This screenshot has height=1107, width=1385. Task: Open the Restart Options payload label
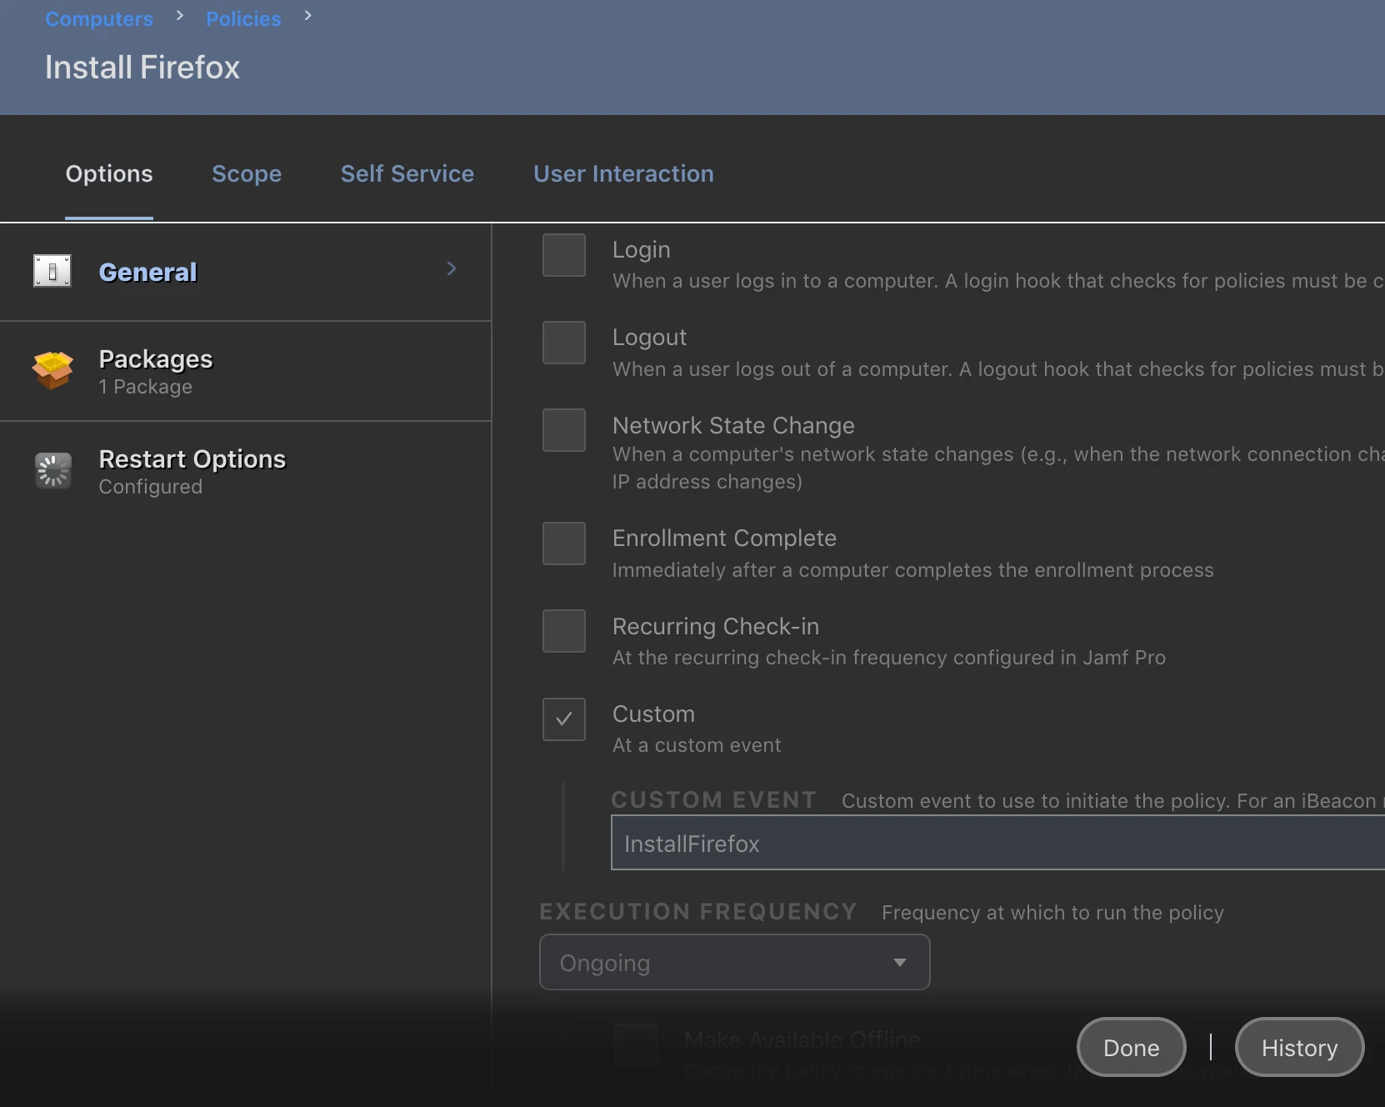pos(192,459)
